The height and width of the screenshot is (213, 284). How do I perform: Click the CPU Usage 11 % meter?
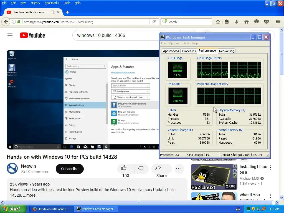tap(177, 70)
